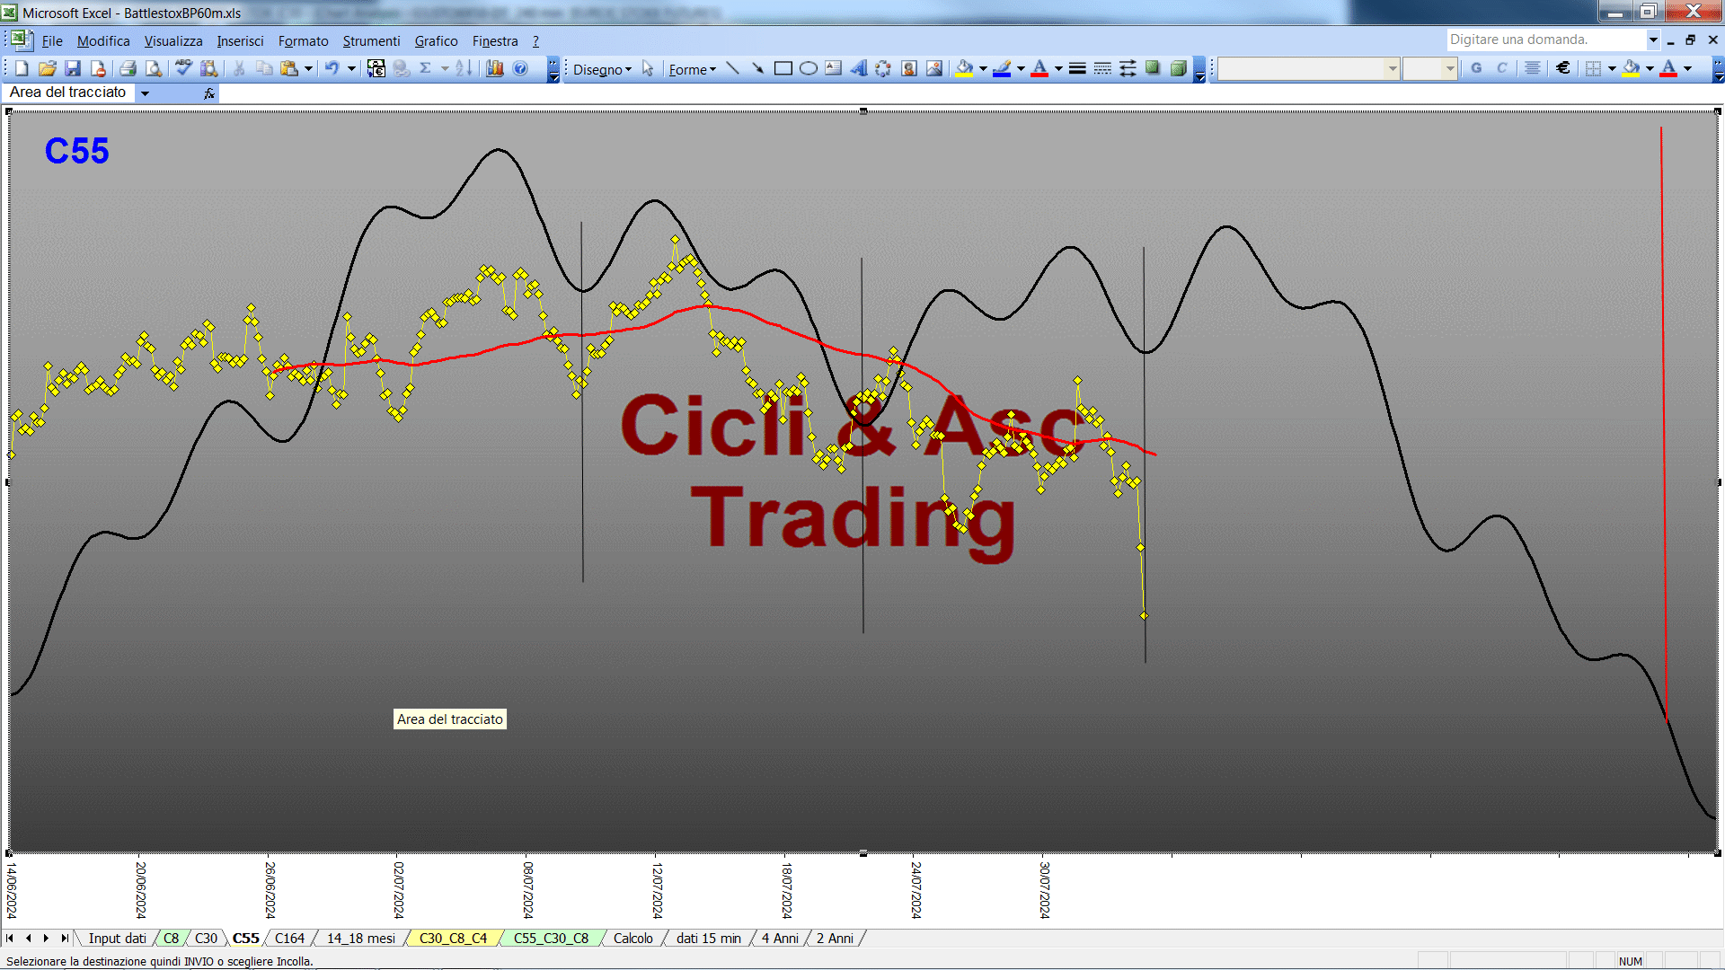Image resolution: width=1725 pixels, height=970 pixels.
Task: Open the font name combo box
Action: click(x=1309, y=68)
